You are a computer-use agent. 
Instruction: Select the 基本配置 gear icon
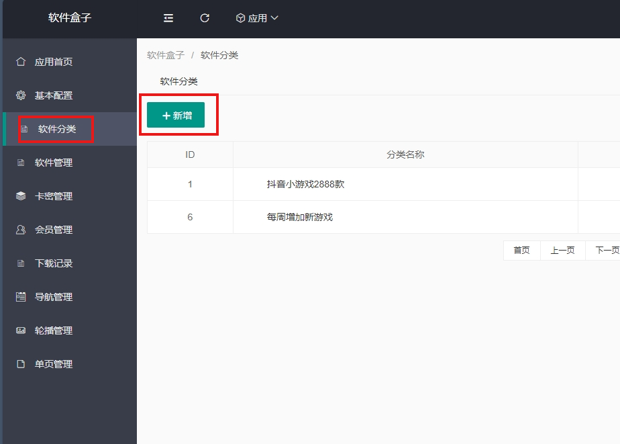click(x=21, y=95)
